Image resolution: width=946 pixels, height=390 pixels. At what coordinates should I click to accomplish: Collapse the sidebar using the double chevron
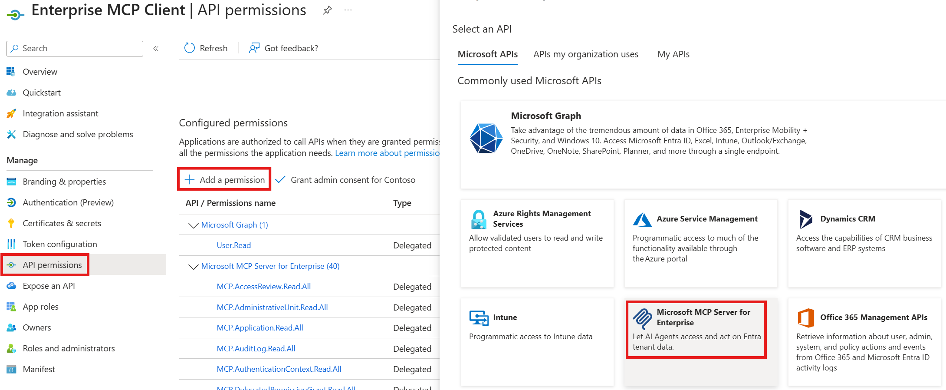click(x=156, y=49)
